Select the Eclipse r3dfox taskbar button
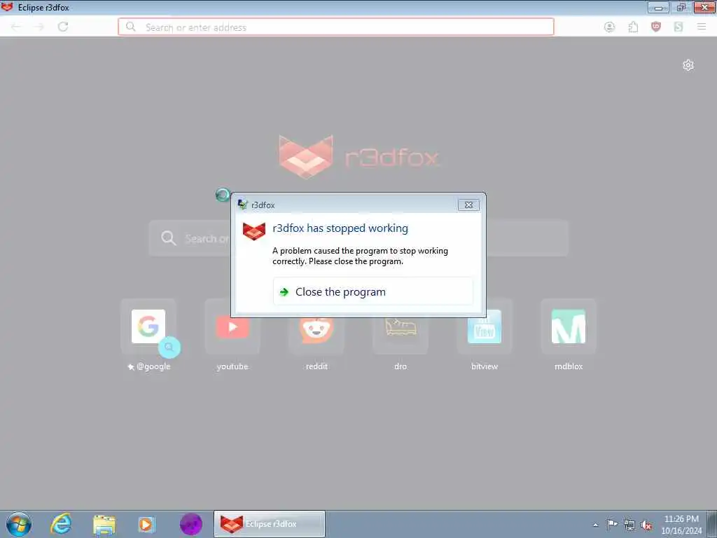The image size is (717, 538). coord(270,524)
